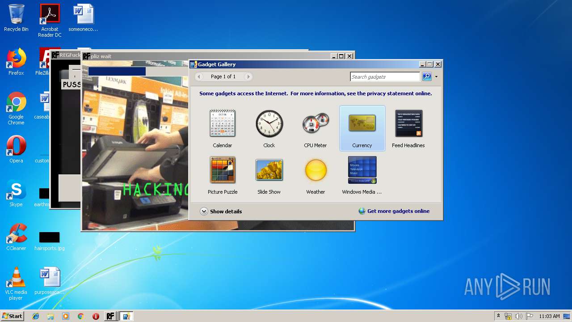Click the privacy statement notice text
The image size is (572, 322).
coord(315,93)
